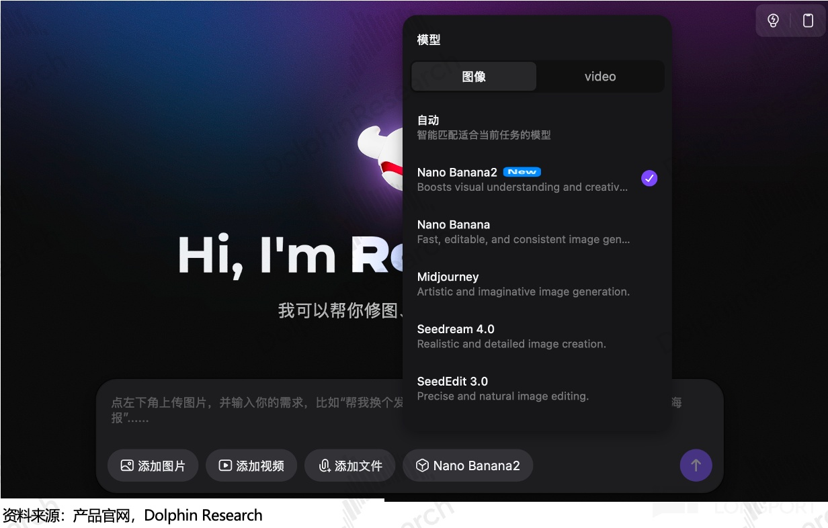Click the paperclip icon in 添加文件
Image resolution: width=828 pixels, height=528 pixels.
coord(324,466)
